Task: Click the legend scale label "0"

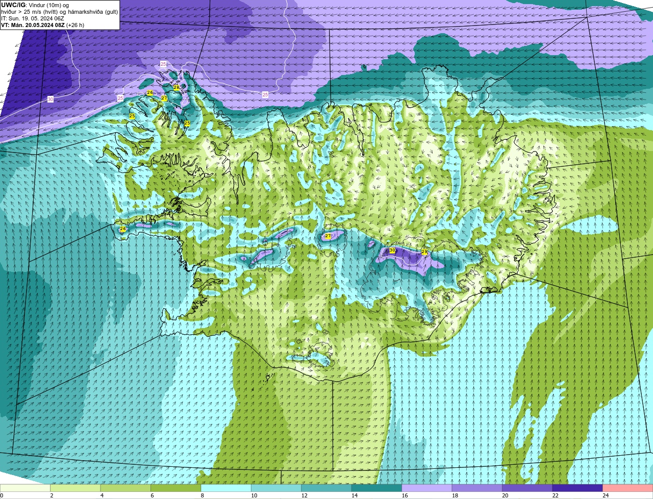Action: [2, 495]
